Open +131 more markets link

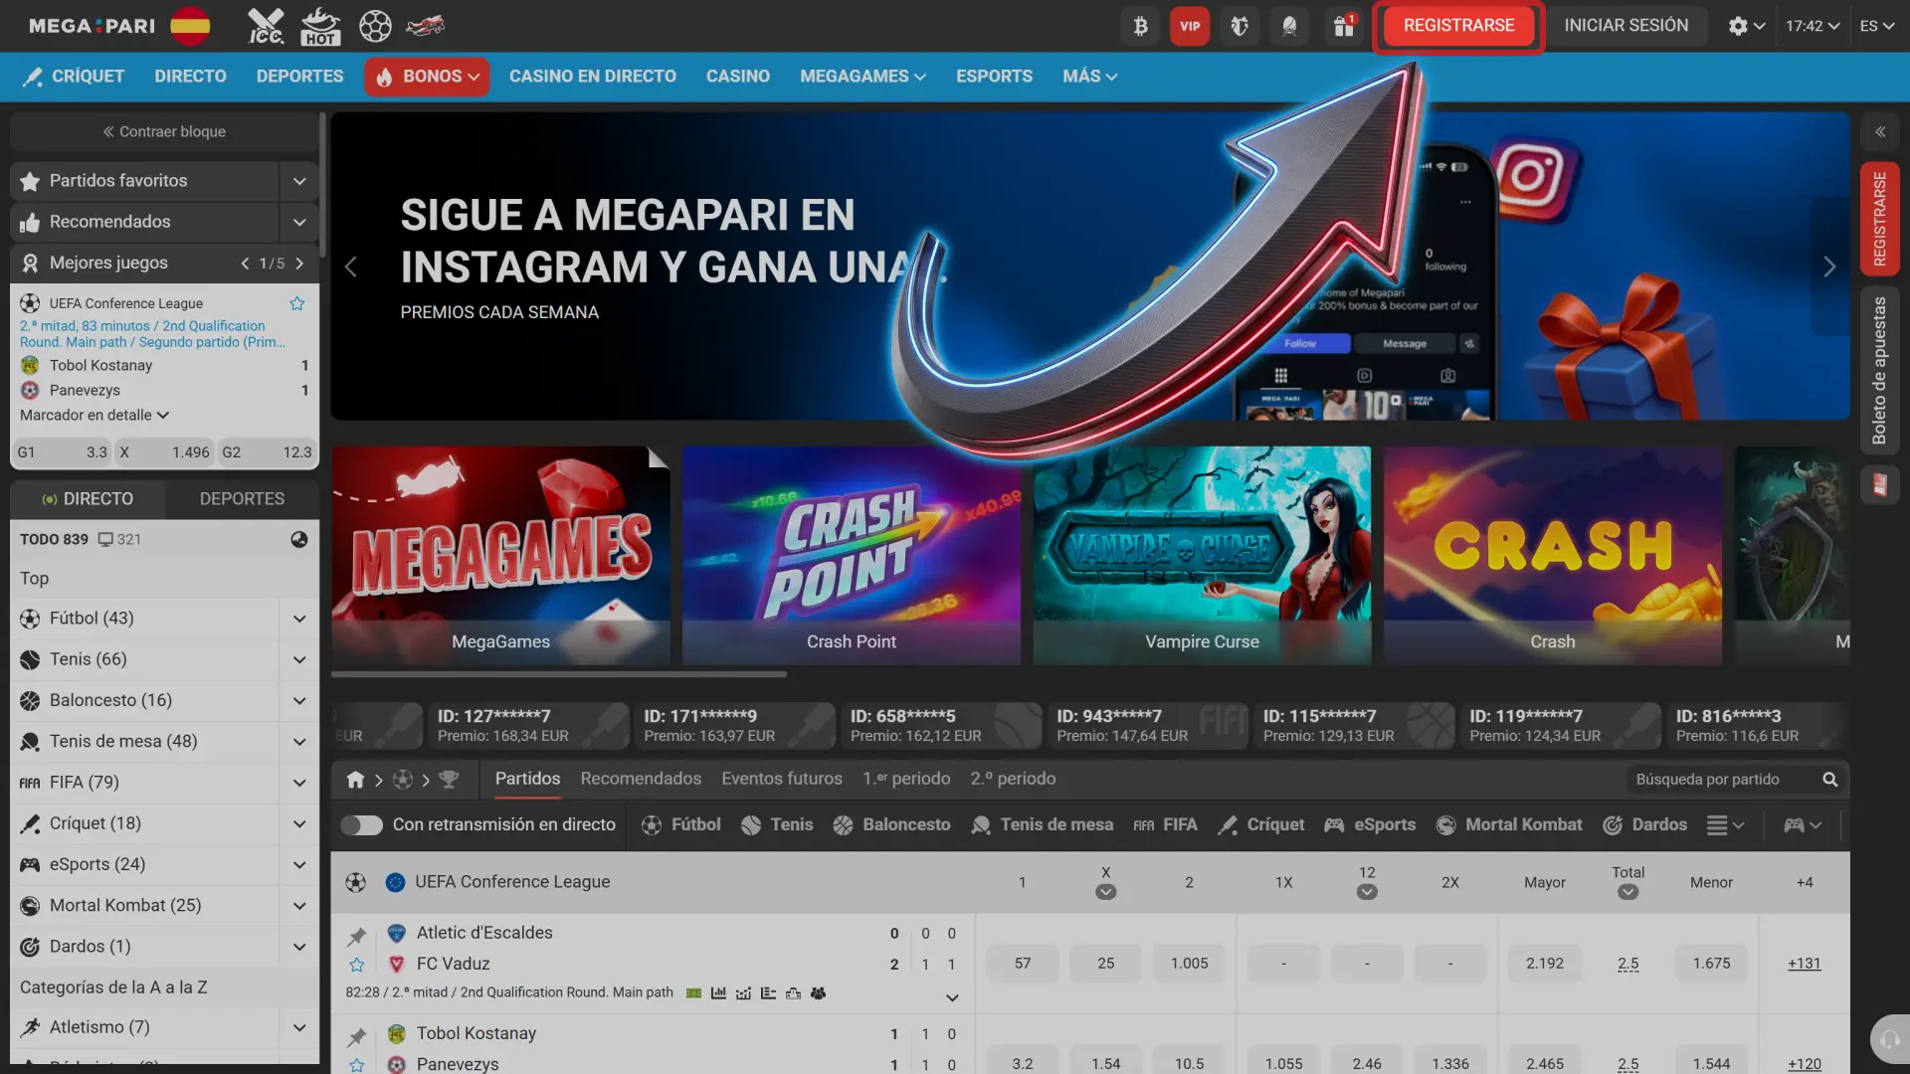tap(1804, 964)
